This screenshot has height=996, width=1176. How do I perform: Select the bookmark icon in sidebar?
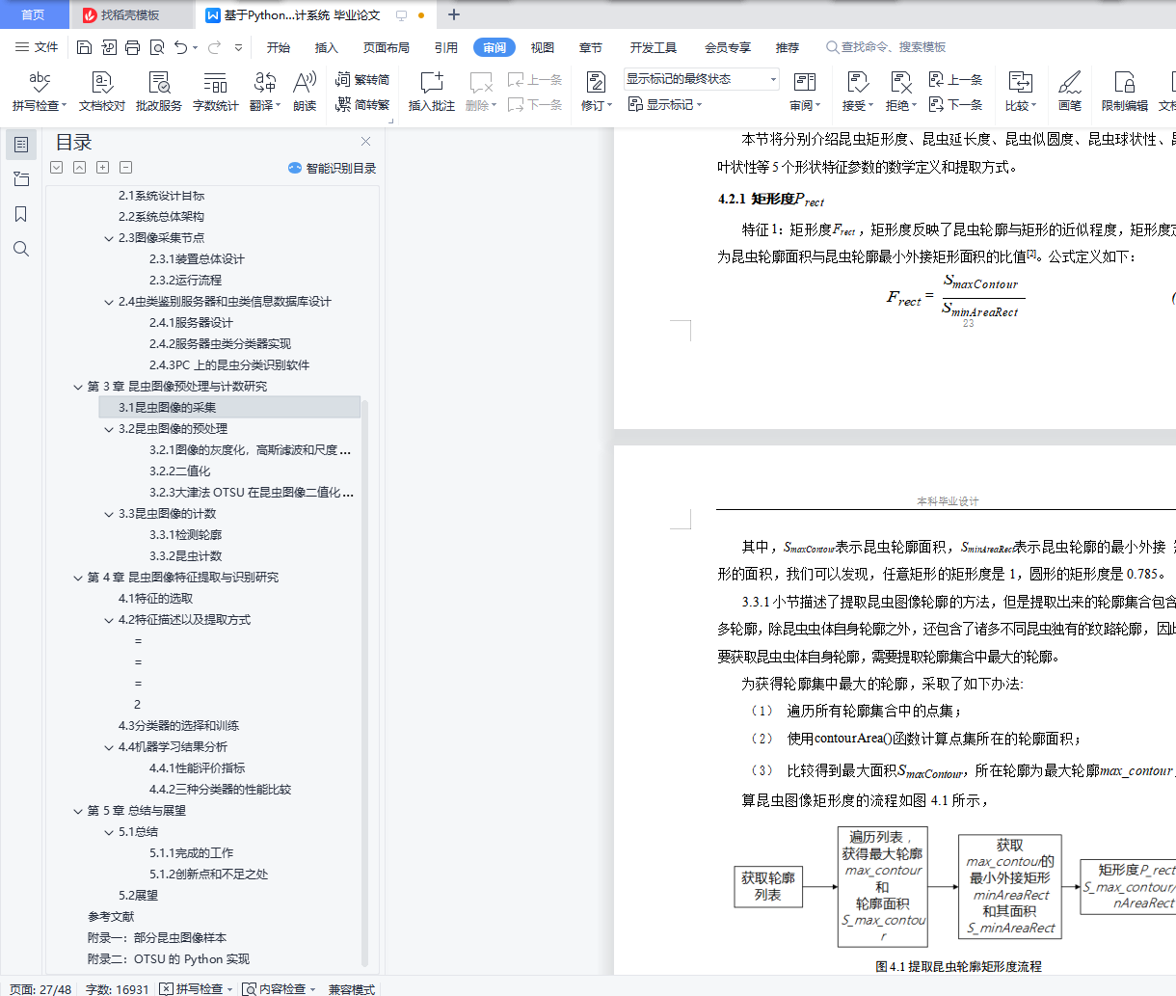(x=21, y=214)
